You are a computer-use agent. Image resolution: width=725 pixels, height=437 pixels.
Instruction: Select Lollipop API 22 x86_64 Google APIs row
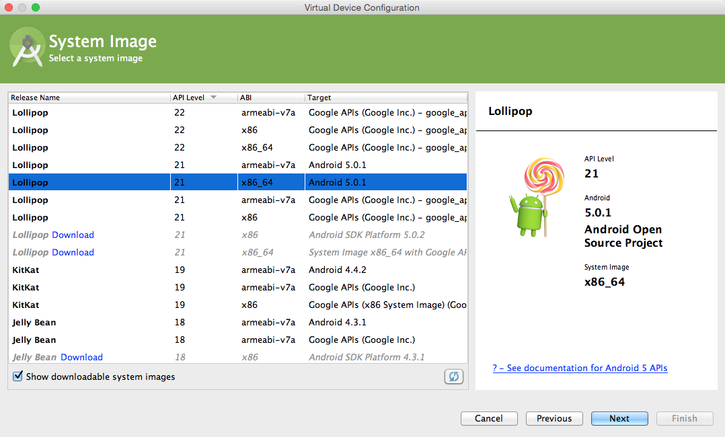(x=237, y=147)
